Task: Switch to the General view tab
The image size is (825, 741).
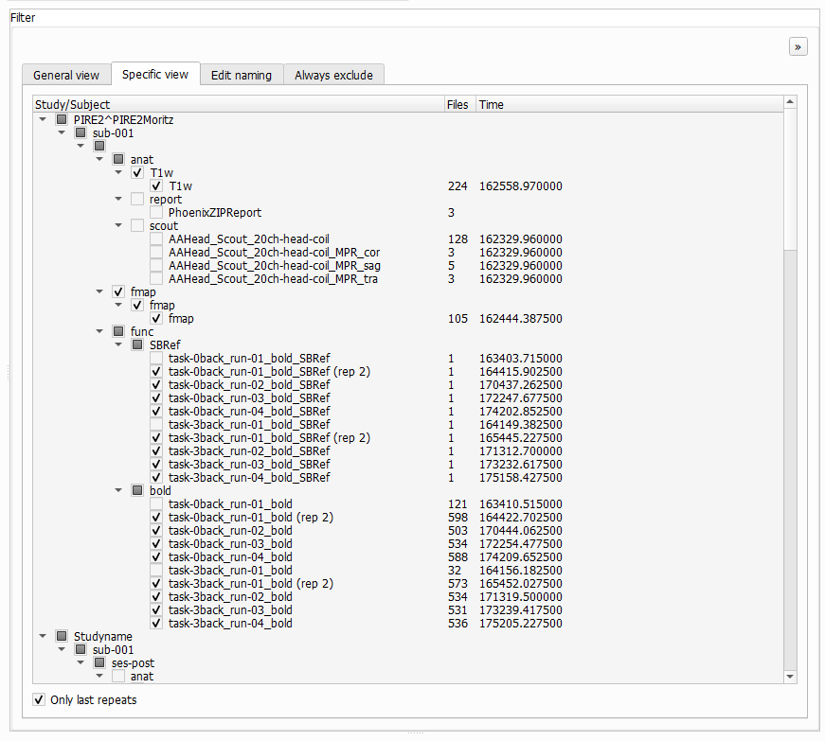Action: [x=66, y=75]
